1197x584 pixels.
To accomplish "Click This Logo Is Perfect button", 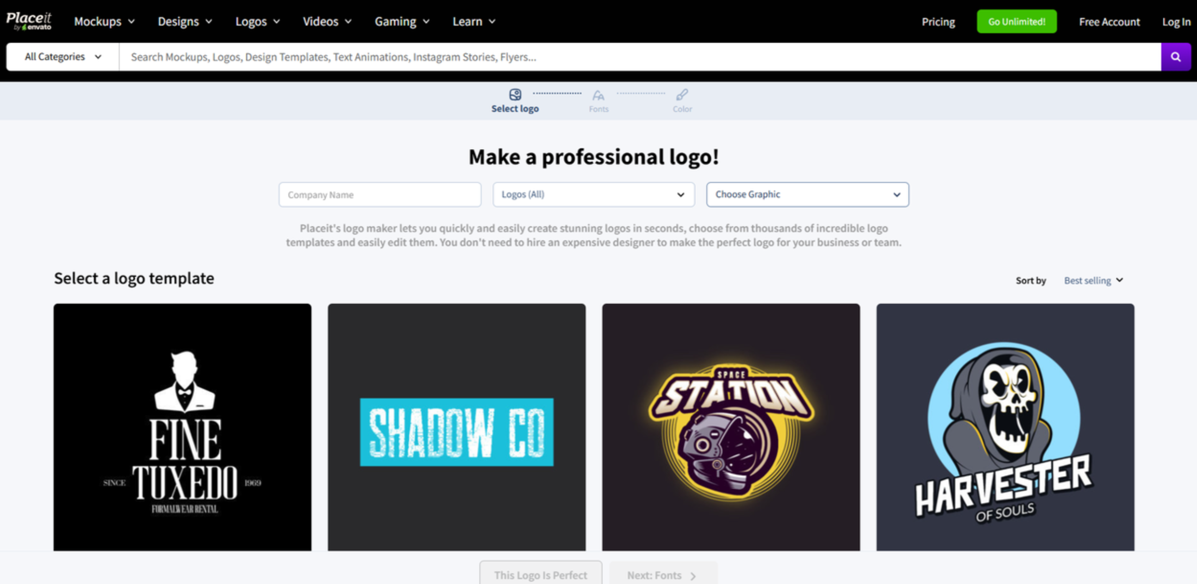I will tap(541, 575).
